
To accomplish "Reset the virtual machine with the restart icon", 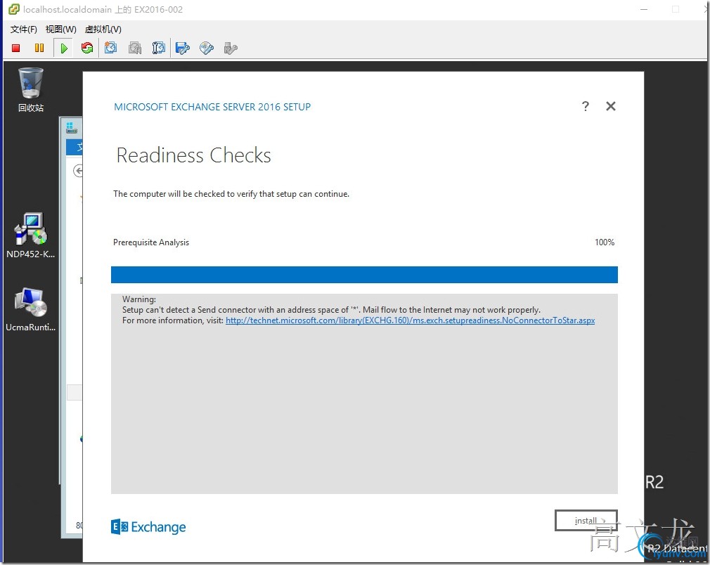I will pyautogui.click(x=87, y=48).
